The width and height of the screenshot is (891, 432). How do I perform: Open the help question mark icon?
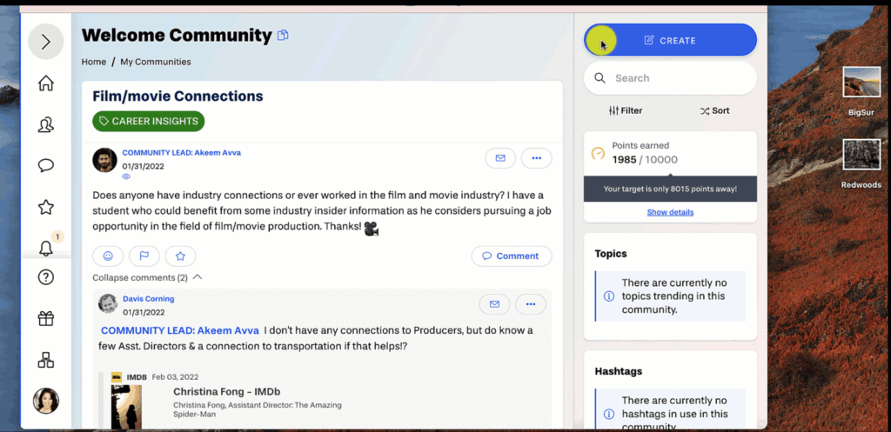click(46, 277)
